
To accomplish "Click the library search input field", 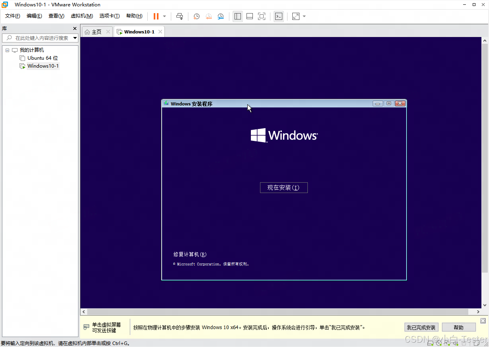I will click(x=41, y=38).
